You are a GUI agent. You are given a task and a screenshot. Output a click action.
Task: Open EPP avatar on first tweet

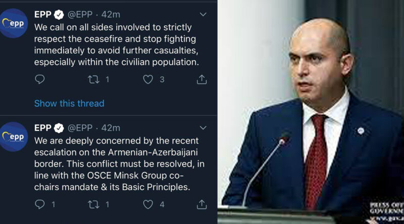pos(14,23)
